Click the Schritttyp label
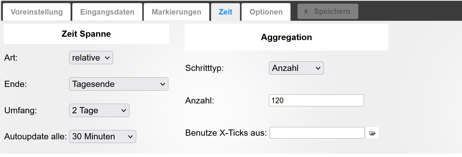462x157 pixels. [x=205, y=68]
